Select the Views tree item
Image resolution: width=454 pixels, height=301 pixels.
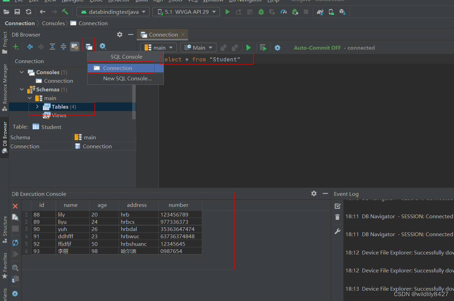tap(55, 115)
